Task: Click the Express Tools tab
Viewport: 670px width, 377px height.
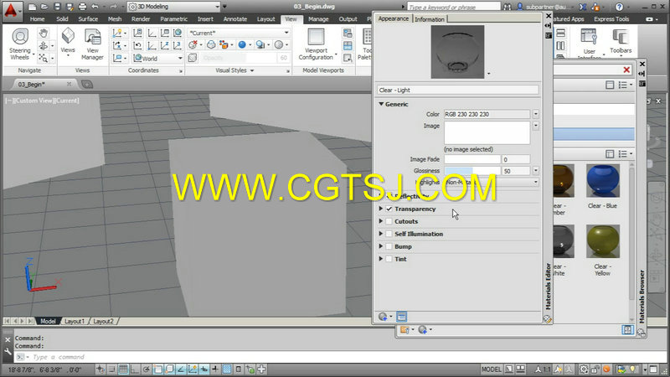Action: point(611,18)
